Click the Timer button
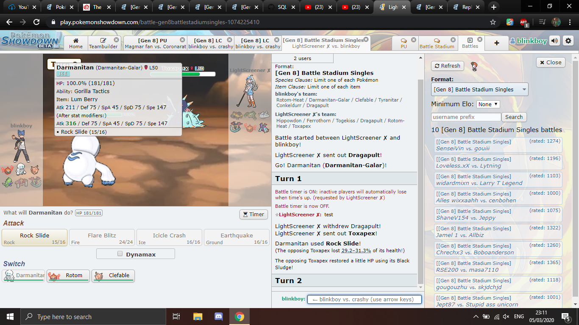 pos(253,215)
